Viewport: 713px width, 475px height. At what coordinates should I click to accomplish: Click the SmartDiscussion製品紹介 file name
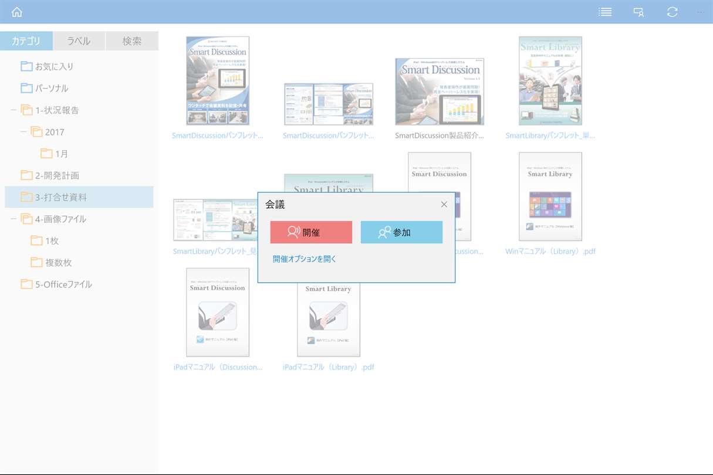coord(440,135)
